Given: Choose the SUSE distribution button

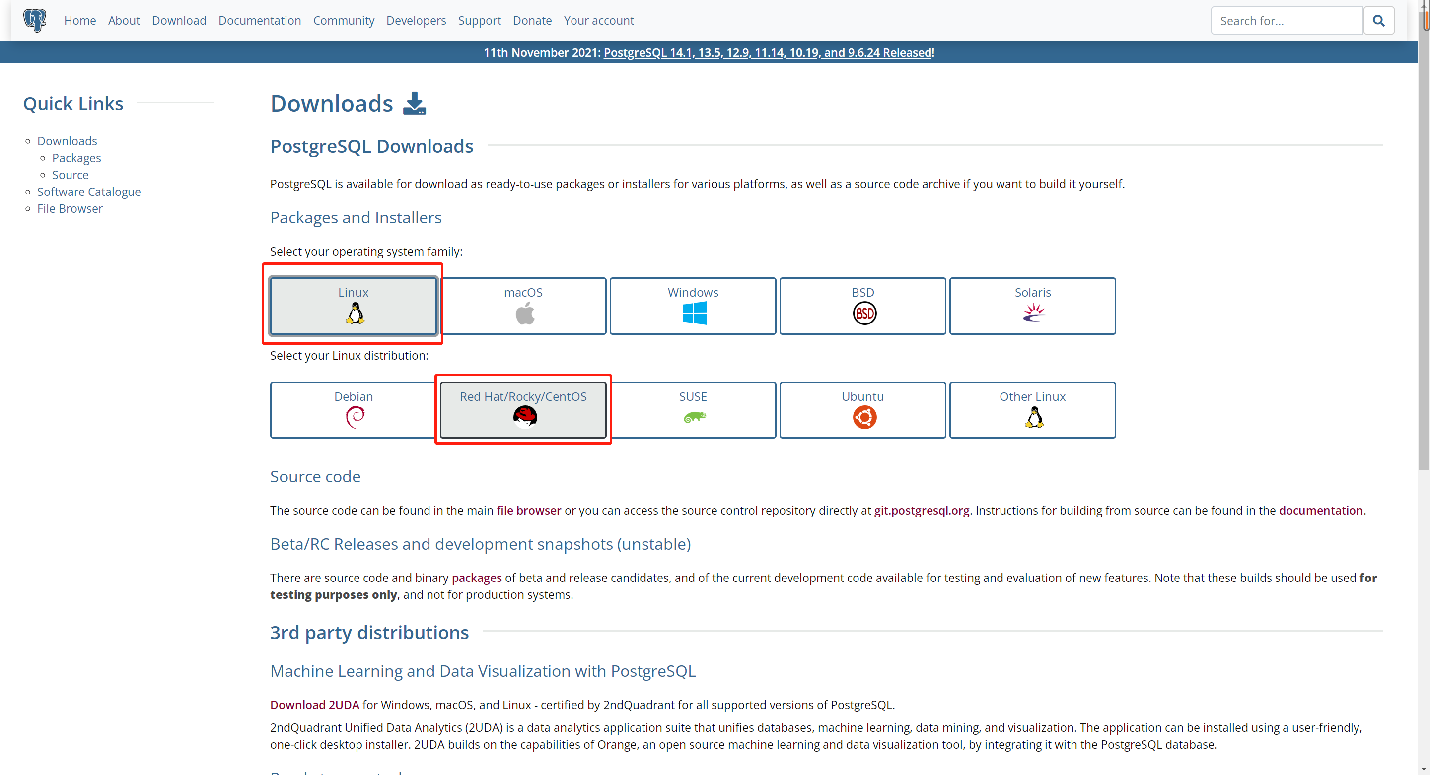Looking at the screenshot, I should [x=693, y=410].
